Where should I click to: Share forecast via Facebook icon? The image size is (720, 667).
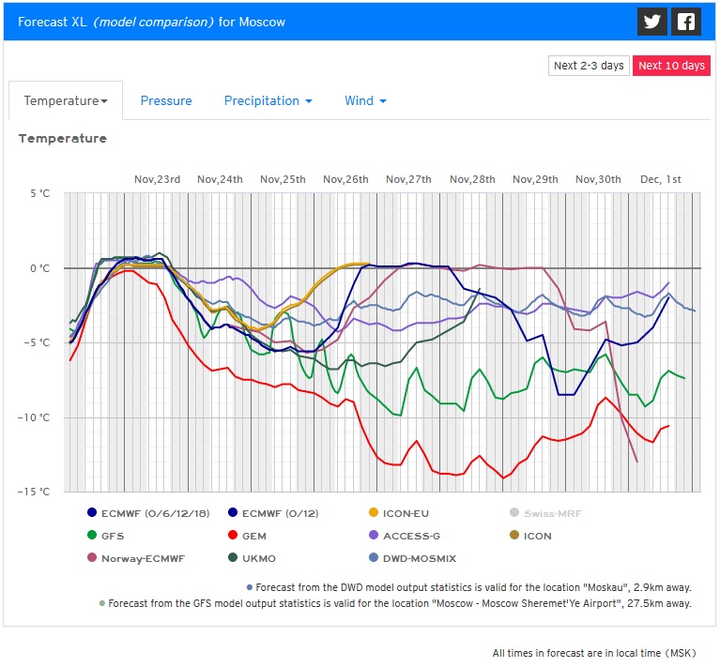[x=686, y=22]
